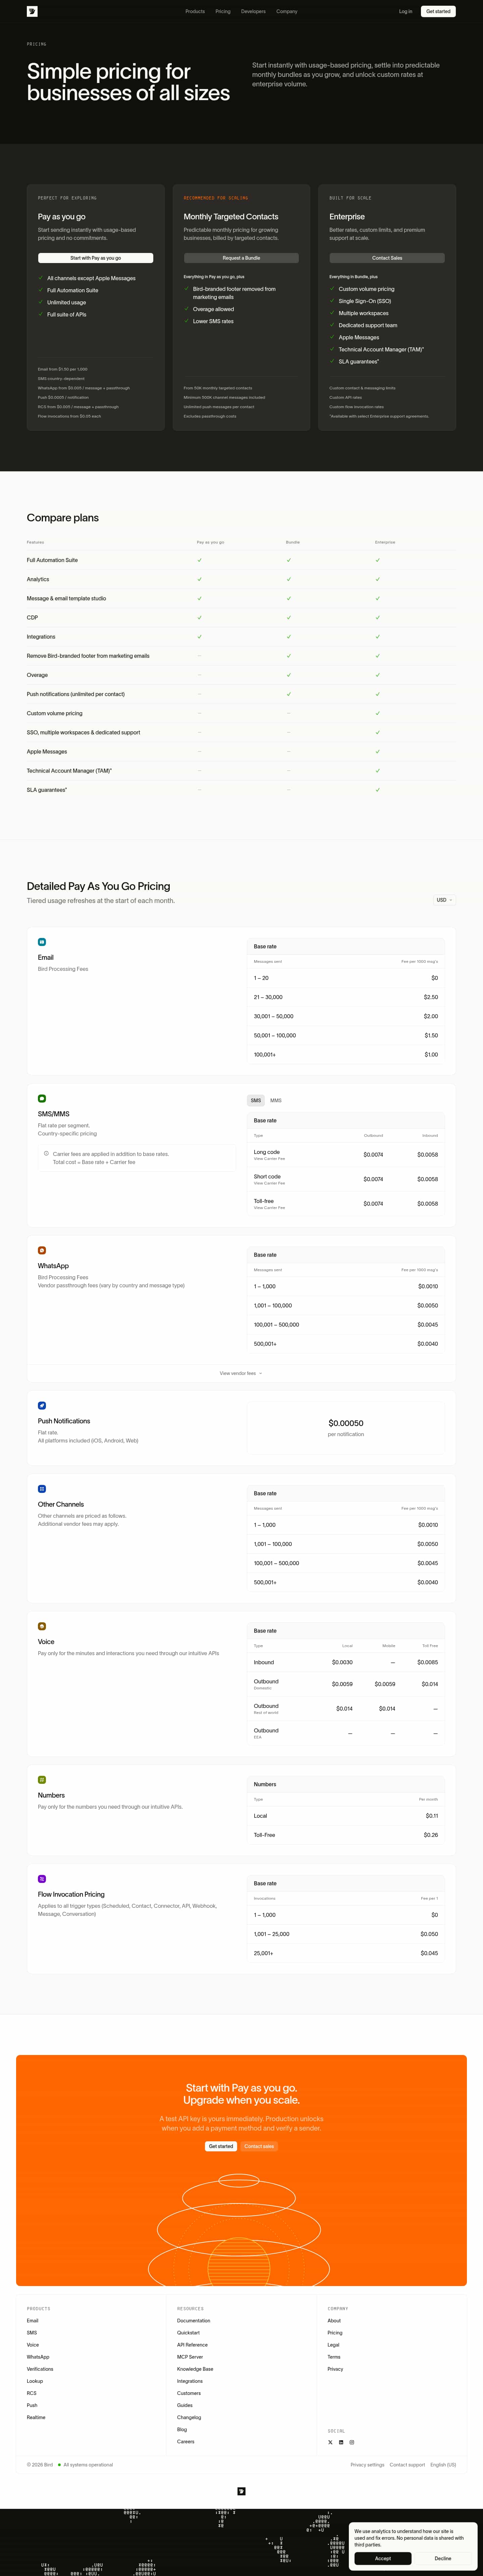
Task: Click the Custom volume pricing checkmark under Enterprise
Action: (377, 713)
